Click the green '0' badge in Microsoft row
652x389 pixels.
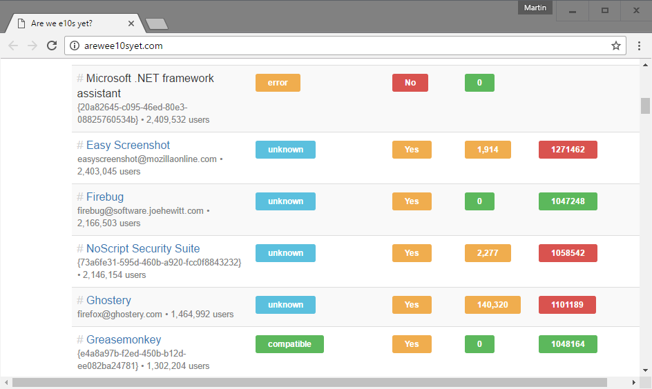pos(479,83)
